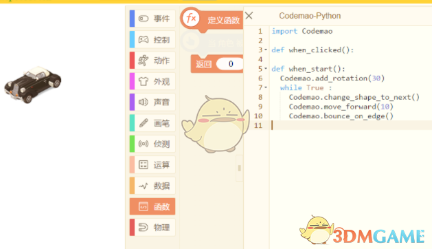Place cursor on empty line 11
The image size is (432, 249).
[350, 125]
